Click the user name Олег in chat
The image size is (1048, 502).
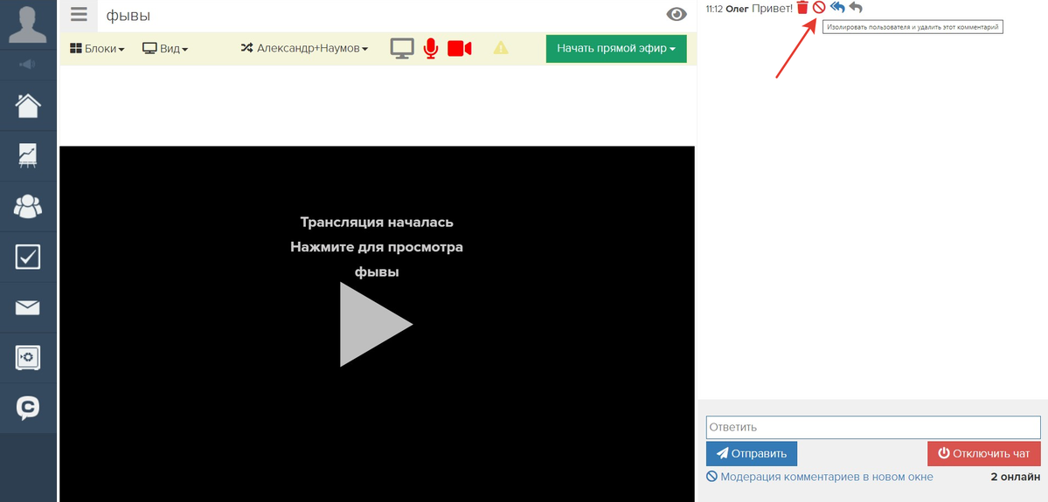[x=737, y=9]
